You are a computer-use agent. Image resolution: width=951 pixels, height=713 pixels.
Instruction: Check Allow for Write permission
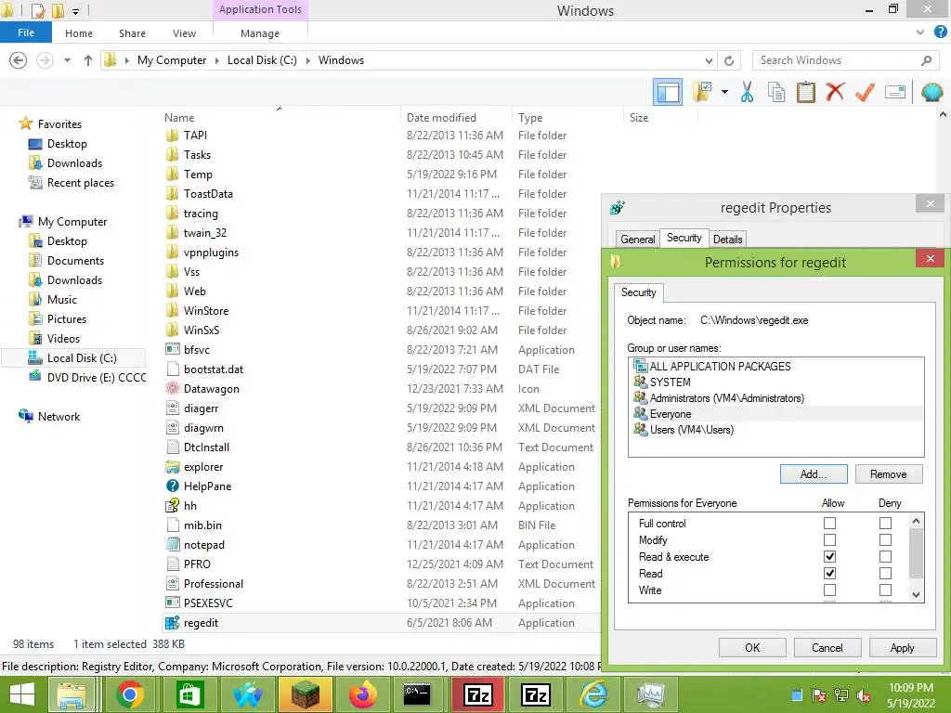pos(829,590)
